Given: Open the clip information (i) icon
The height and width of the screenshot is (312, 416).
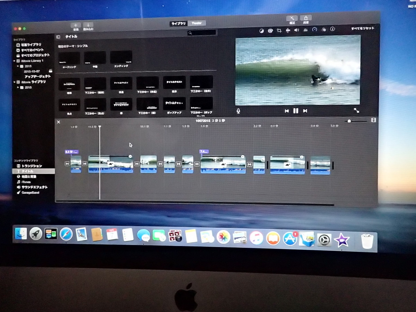Looking at the screenshot, I should click(332, 29).
